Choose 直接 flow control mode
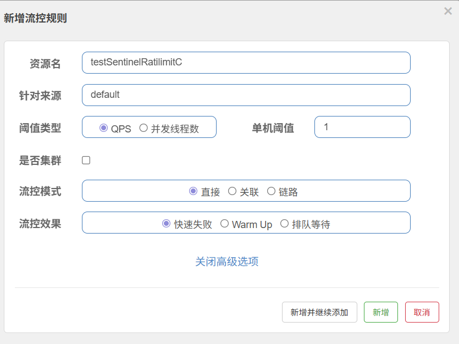The height and width of the screenshot is (344, 459). (x=193, y=191)
